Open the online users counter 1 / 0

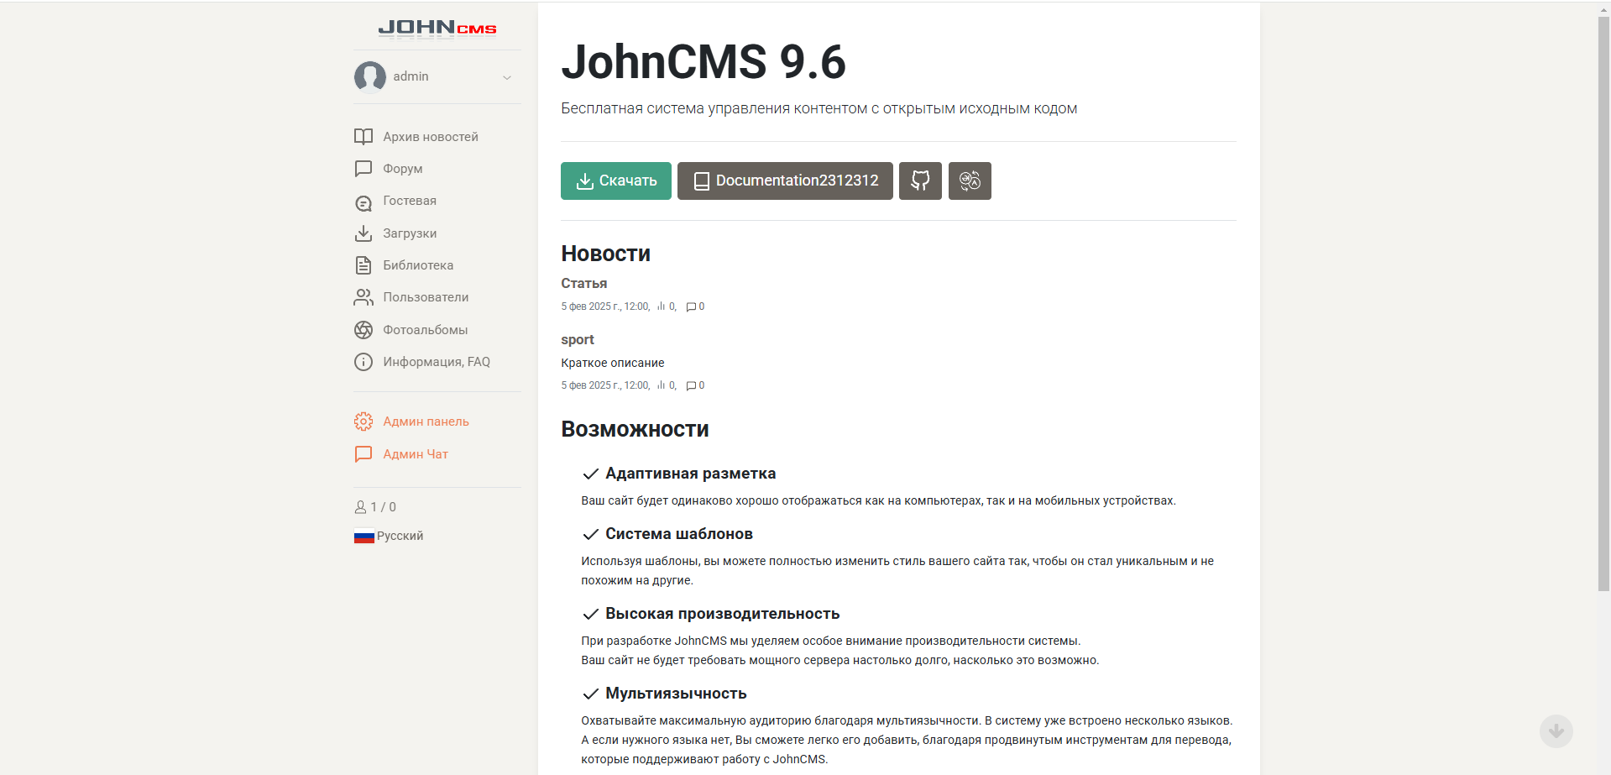375,507
